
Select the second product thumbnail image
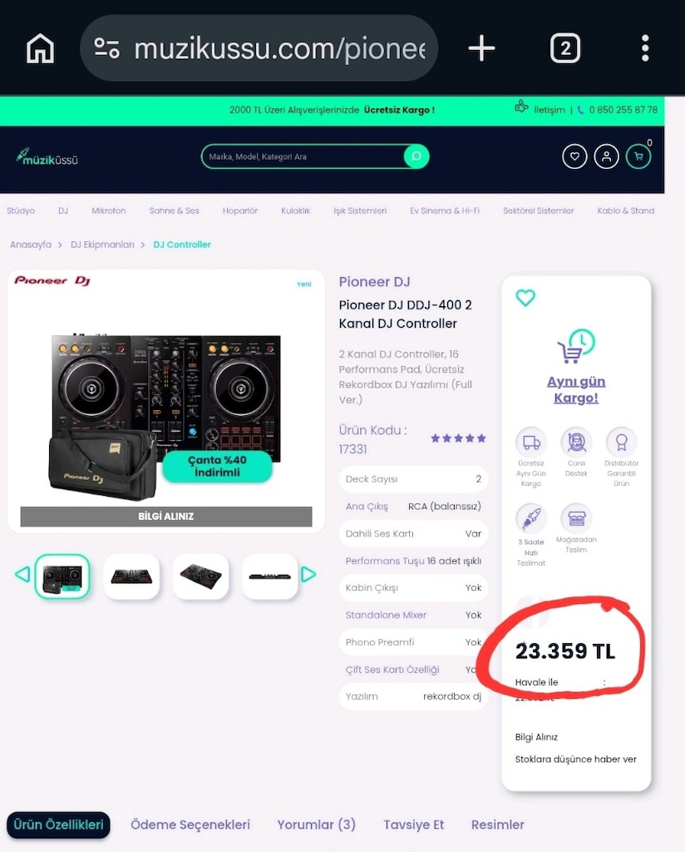coord(131,577)
